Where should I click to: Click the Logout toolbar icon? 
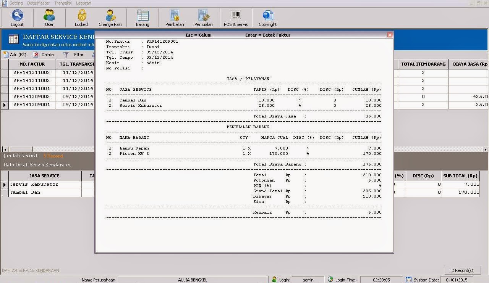tap(17, 18)
